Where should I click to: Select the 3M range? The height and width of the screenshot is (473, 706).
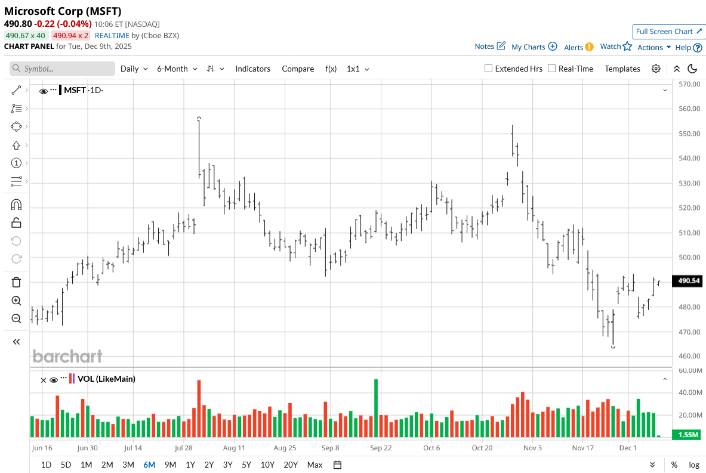pyautogui.click(x=128, y=465)
